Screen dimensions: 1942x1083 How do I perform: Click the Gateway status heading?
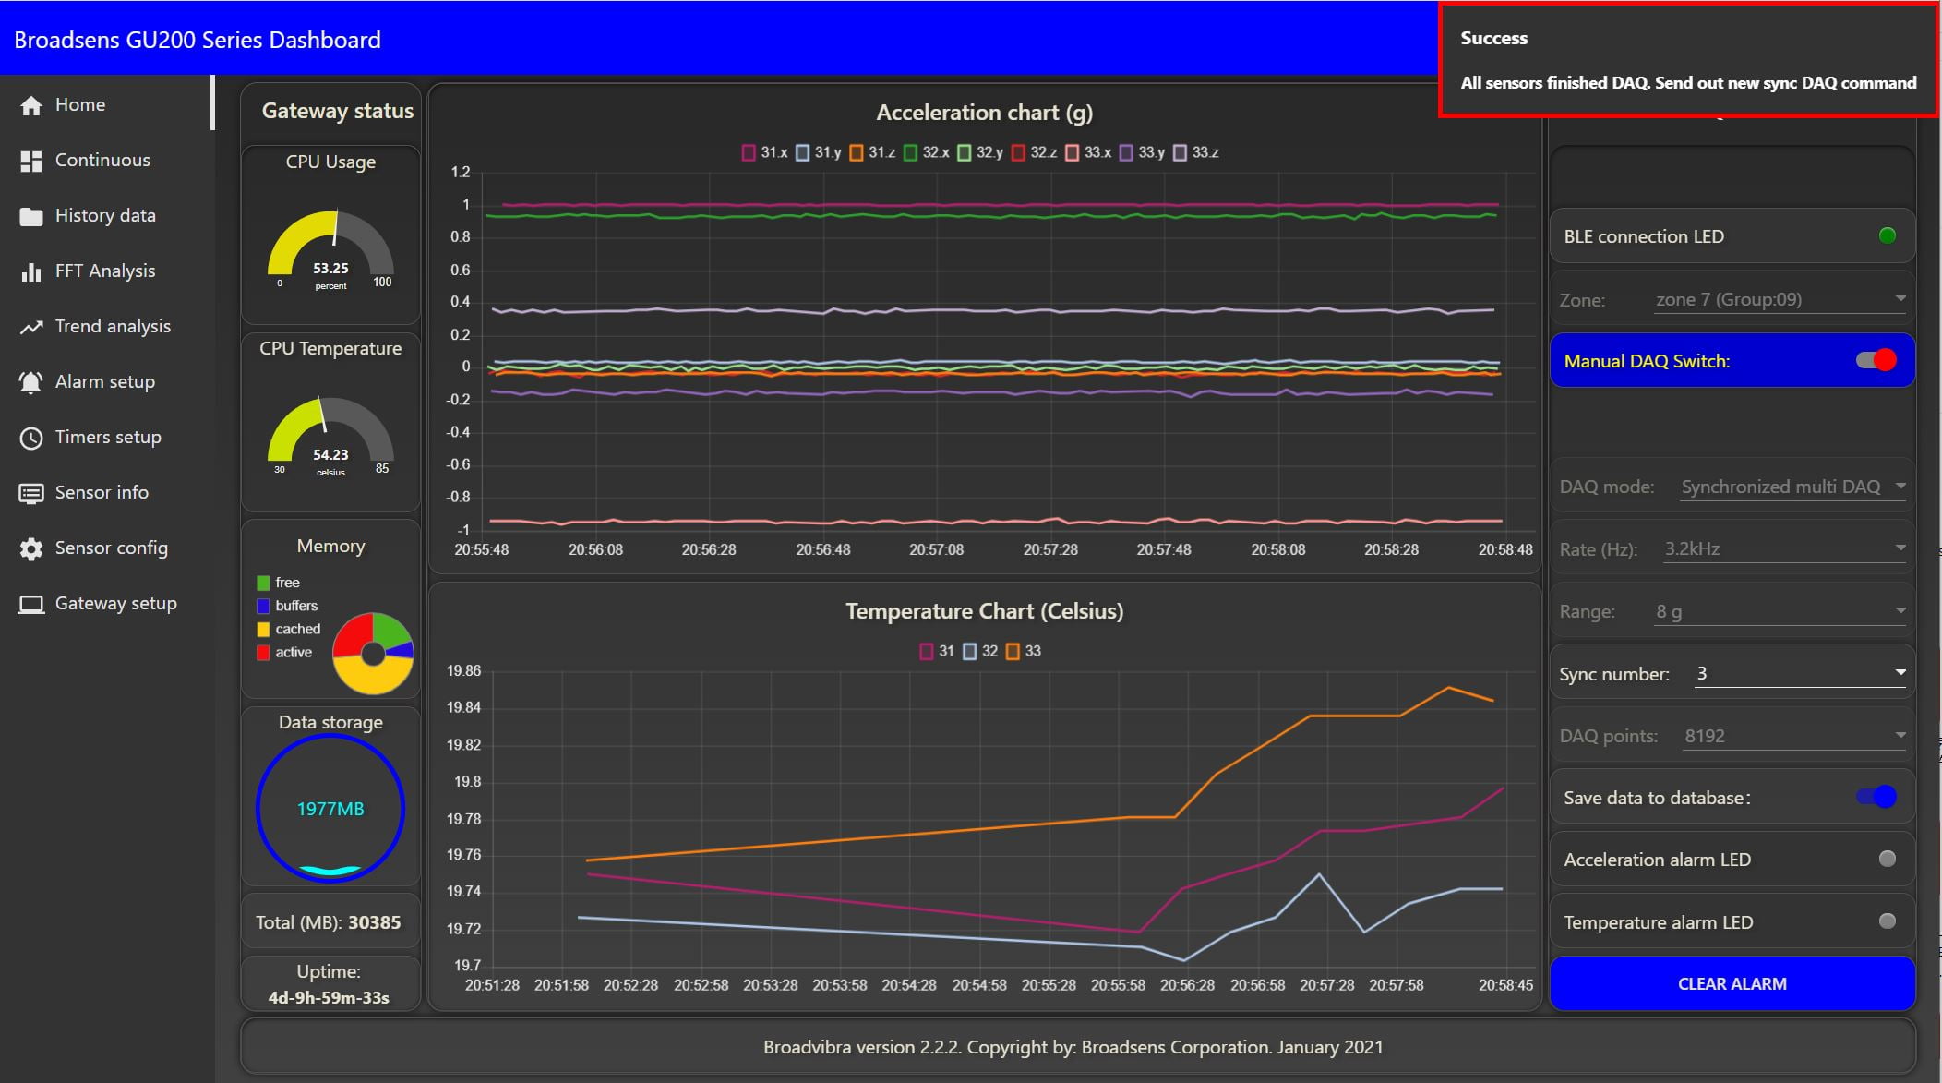point(337,111)
